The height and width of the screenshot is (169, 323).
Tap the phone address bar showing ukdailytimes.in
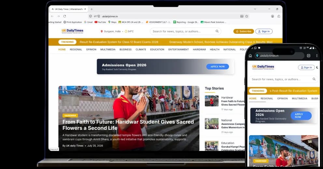(280, 55)
